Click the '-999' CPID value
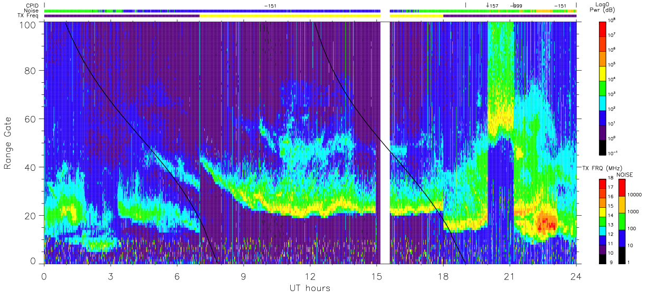The height and width of the screenshot is (299, 648). [516, 6]
